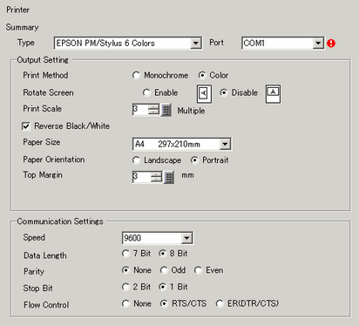The width and height of the screenshot is (359, 326).
Task: Click the Top Margin spinner arrows
Action: pyautogui.click(x=156, y=177)
